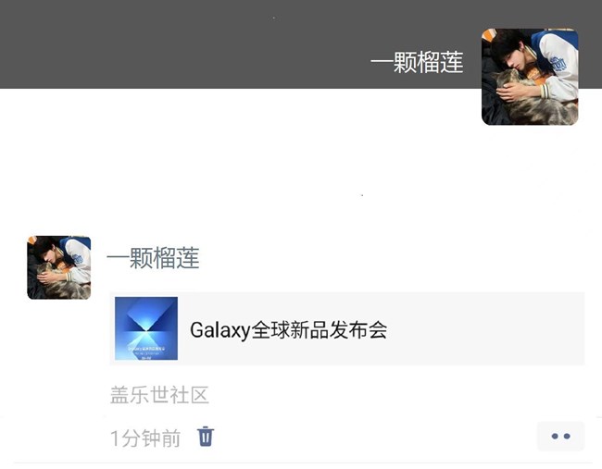Select the cat-hugging avatar in the post row
This screenshot has width=602, height=469.
(x=58, y=267)
